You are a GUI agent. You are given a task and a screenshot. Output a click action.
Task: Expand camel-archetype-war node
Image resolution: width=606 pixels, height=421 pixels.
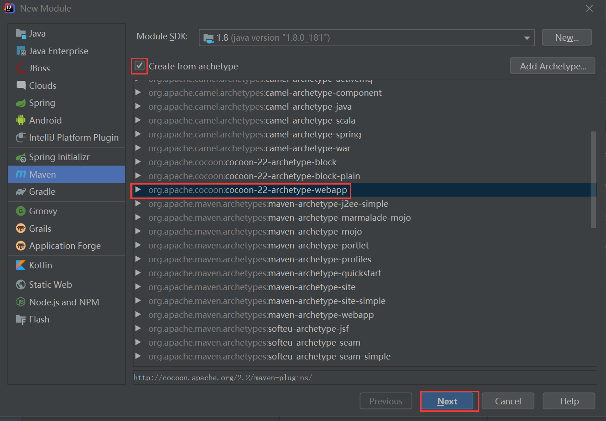[x=138, y=148]
